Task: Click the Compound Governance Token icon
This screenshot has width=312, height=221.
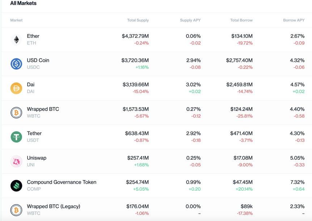Action: coord(16,186)
